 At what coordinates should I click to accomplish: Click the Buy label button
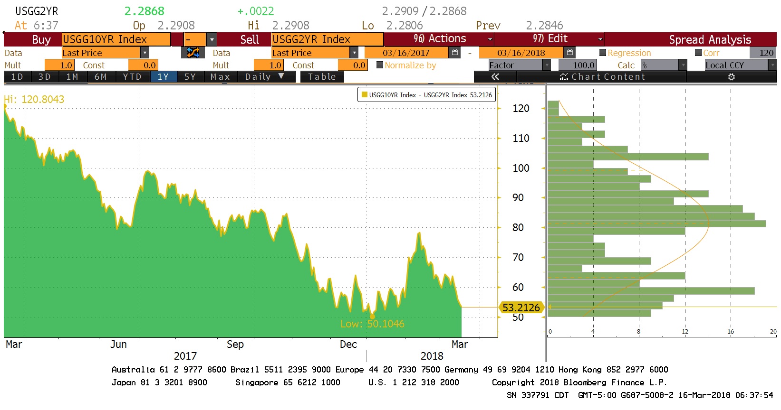point(41,39)
